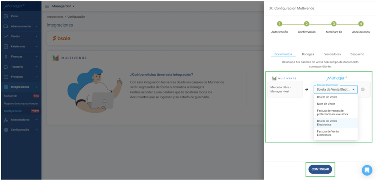
Task: Choose Factura de ventas de preferencia mueve stock
Action: point(336,112)
